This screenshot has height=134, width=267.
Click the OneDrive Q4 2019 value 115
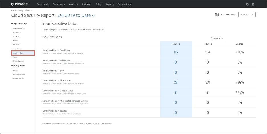tap(176, 52)
